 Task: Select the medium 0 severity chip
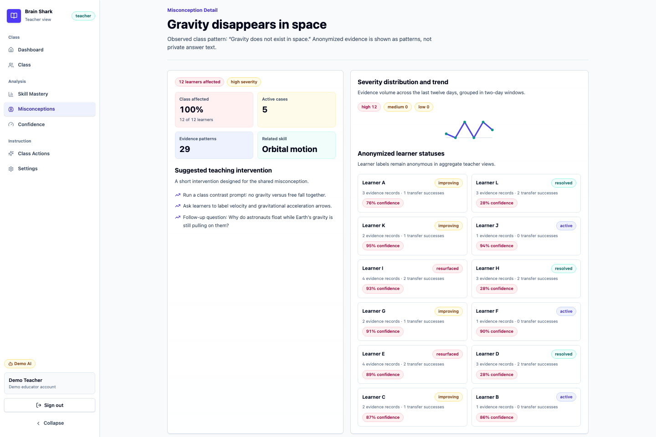click(x=398, y=107)
